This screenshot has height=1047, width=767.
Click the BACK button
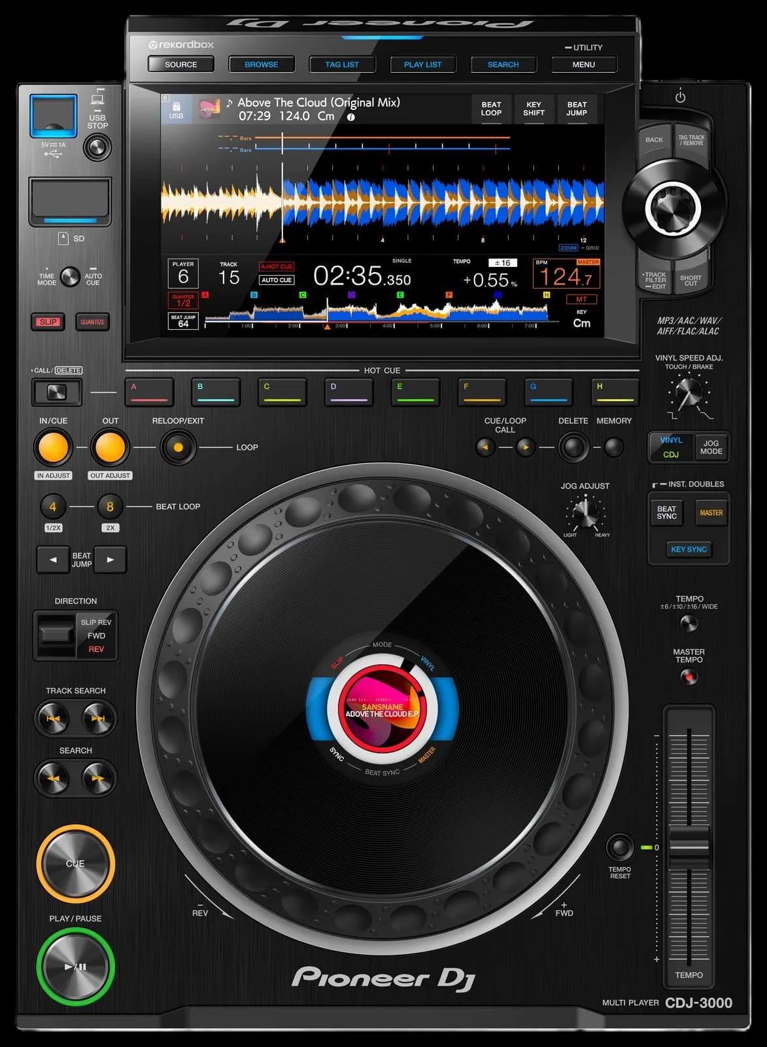(x=654, y=140)
